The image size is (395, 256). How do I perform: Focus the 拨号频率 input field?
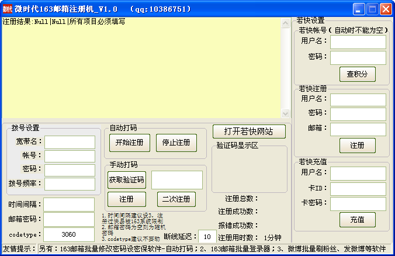pos(70,184)
